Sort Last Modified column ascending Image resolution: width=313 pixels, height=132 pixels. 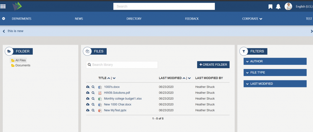pos(184,78)
